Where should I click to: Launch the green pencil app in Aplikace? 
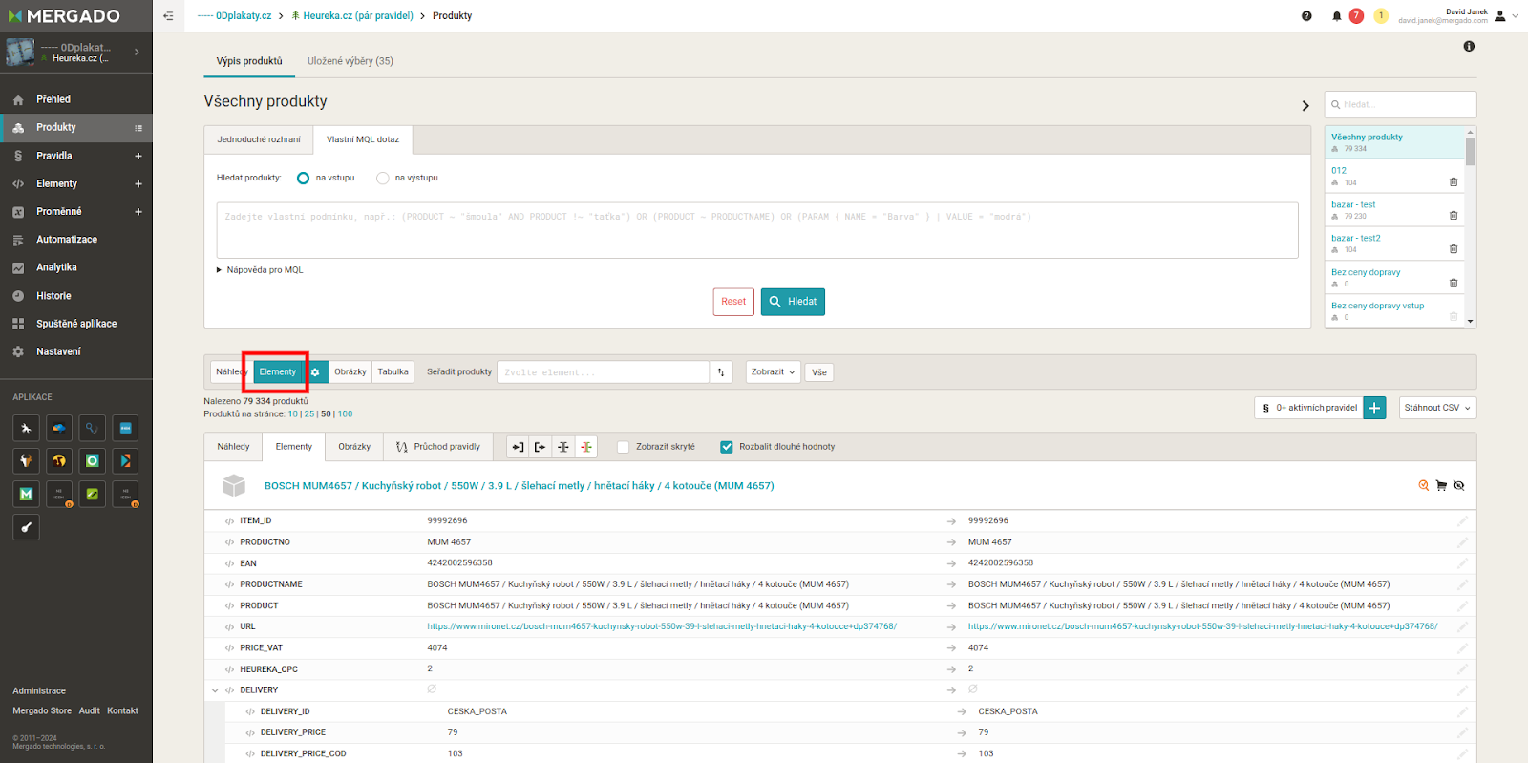[x=93, y=494]
